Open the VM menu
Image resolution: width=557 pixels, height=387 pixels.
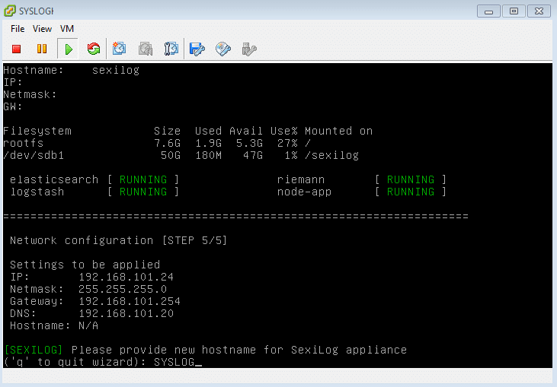67,29
